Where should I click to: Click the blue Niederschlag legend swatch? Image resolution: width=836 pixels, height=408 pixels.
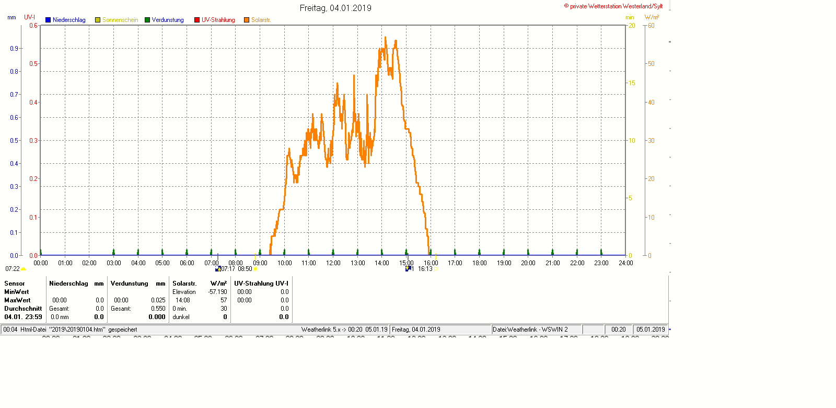[x=48, y=20]
